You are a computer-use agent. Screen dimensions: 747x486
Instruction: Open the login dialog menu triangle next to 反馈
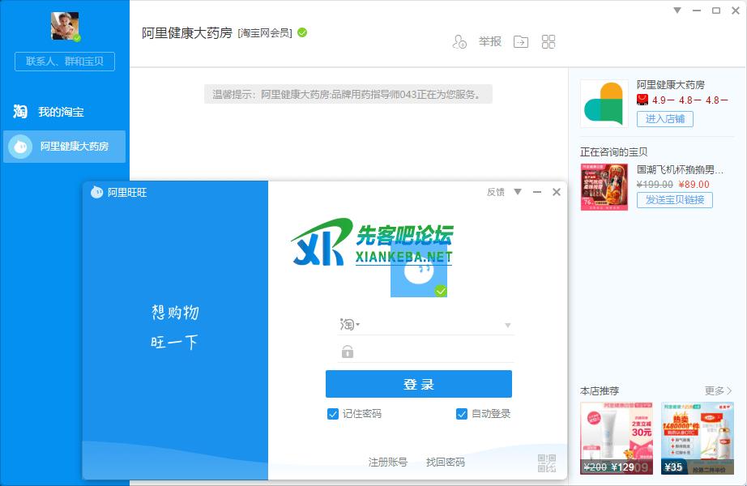pyautogui.click(x=518, y=192)
